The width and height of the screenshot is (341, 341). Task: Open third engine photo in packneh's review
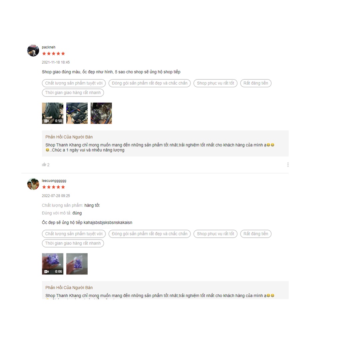pos(101,113)
